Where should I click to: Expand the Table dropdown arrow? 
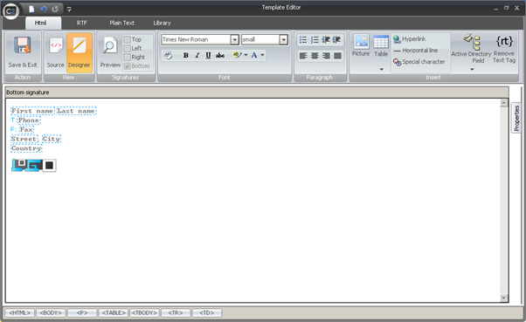[382, 69]
